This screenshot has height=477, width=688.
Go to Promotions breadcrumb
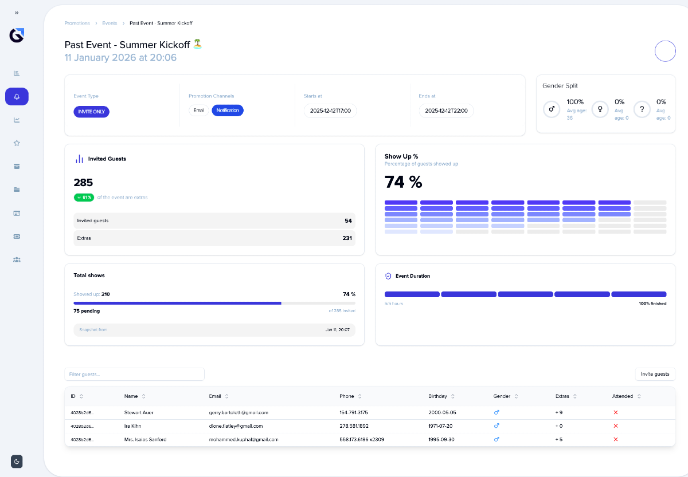coord(77,23)
